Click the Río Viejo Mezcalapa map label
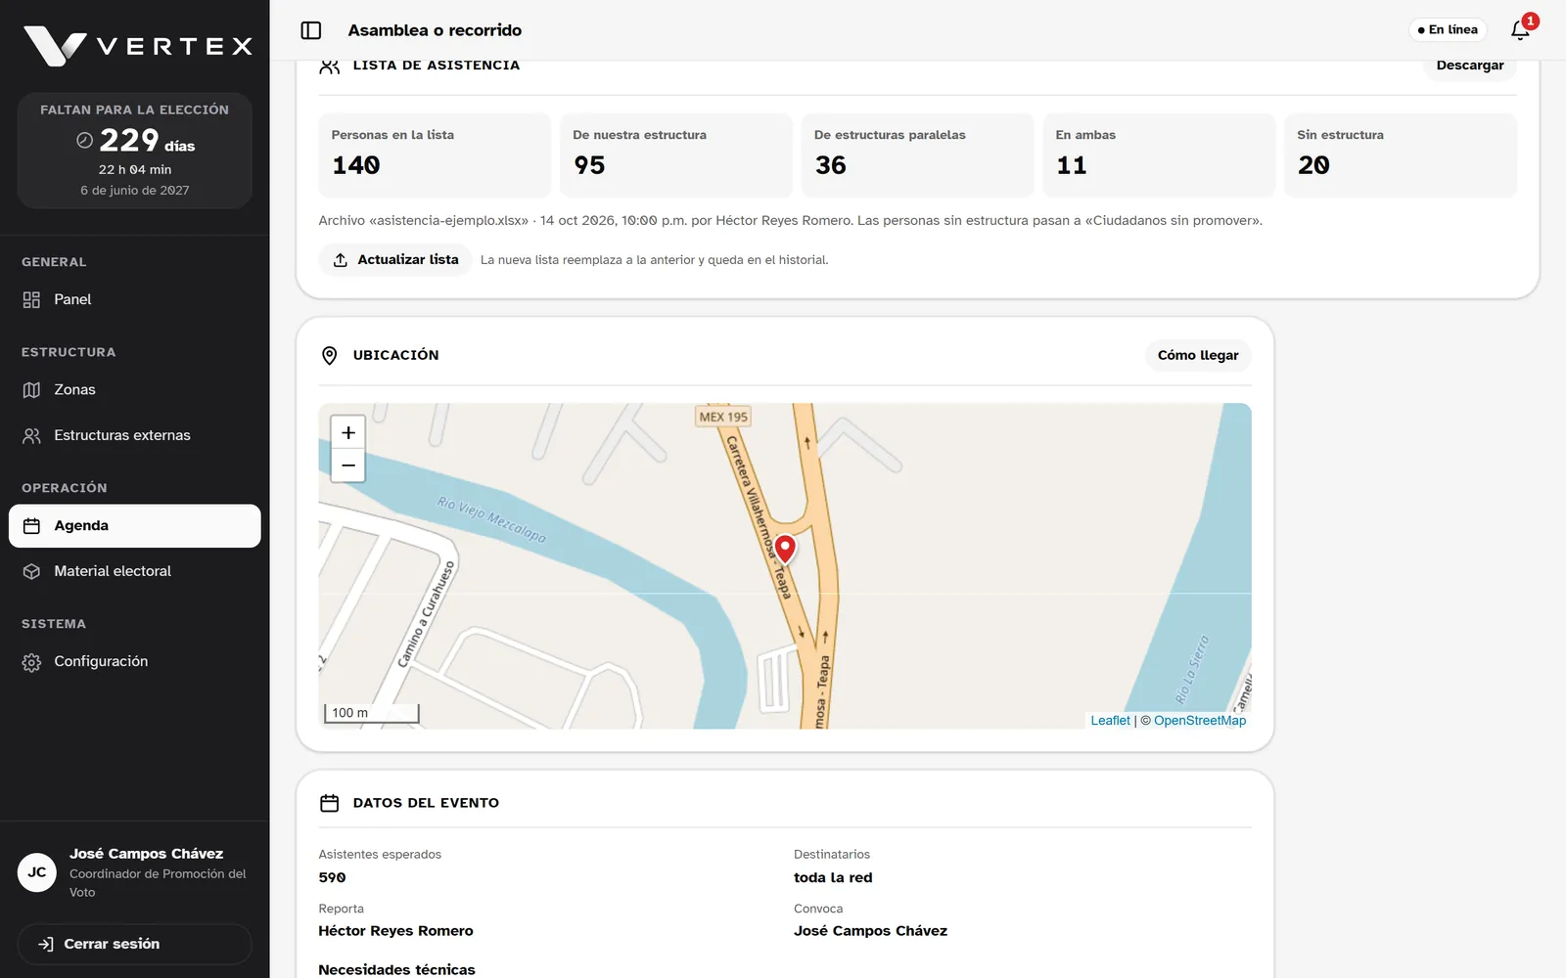 pyautogui.click(x=491, y=519)
